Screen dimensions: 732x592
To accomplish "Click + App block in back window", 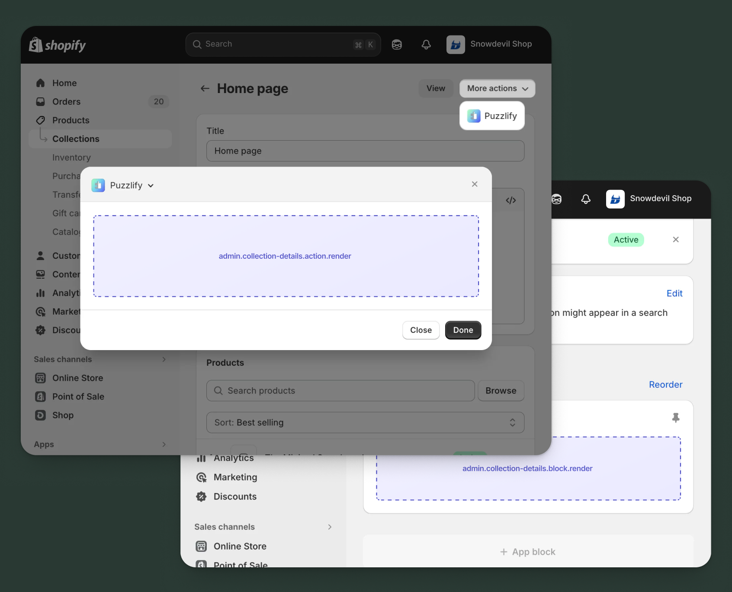I will 528,552.
